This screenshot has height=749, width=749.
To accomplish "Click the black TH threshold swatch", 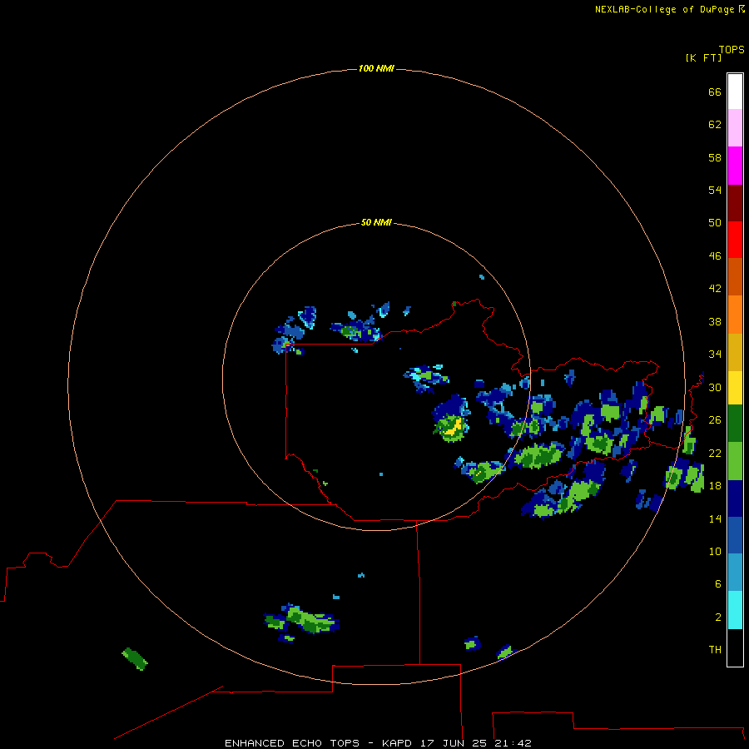I will (735, 647).
